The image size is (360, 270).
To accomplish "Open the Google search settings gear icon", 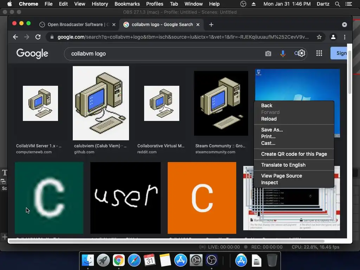I will pyautogui.click(x=301, y=53).
